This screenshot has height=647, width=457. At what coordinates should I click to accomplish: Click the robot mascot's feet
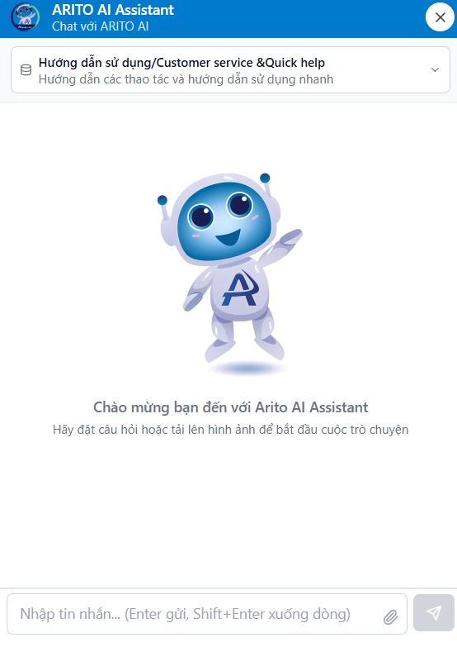click(x=244, y=347)
